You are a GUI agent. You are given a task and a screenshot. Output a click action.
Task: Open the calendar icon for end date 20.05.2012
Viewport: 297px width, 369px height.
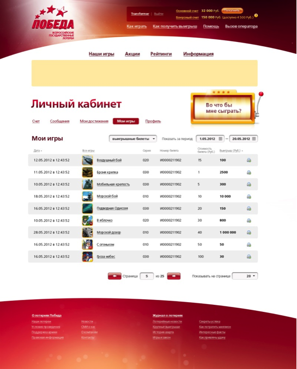254,139
